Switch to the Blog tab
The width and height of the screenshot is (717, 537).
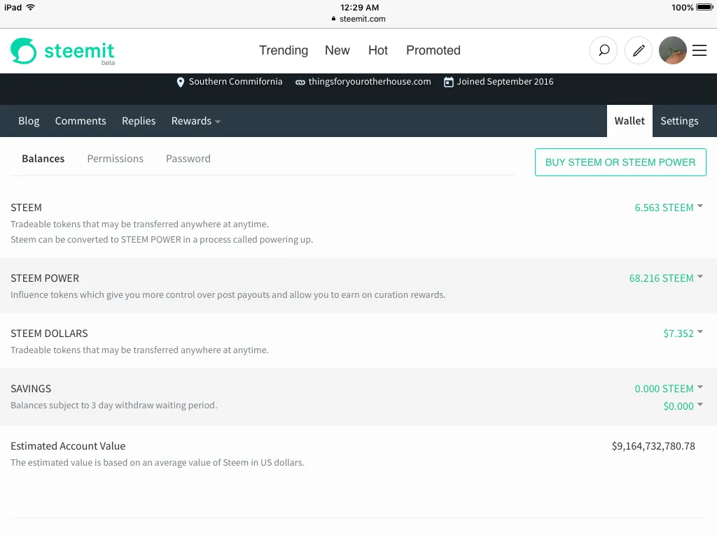29,121
